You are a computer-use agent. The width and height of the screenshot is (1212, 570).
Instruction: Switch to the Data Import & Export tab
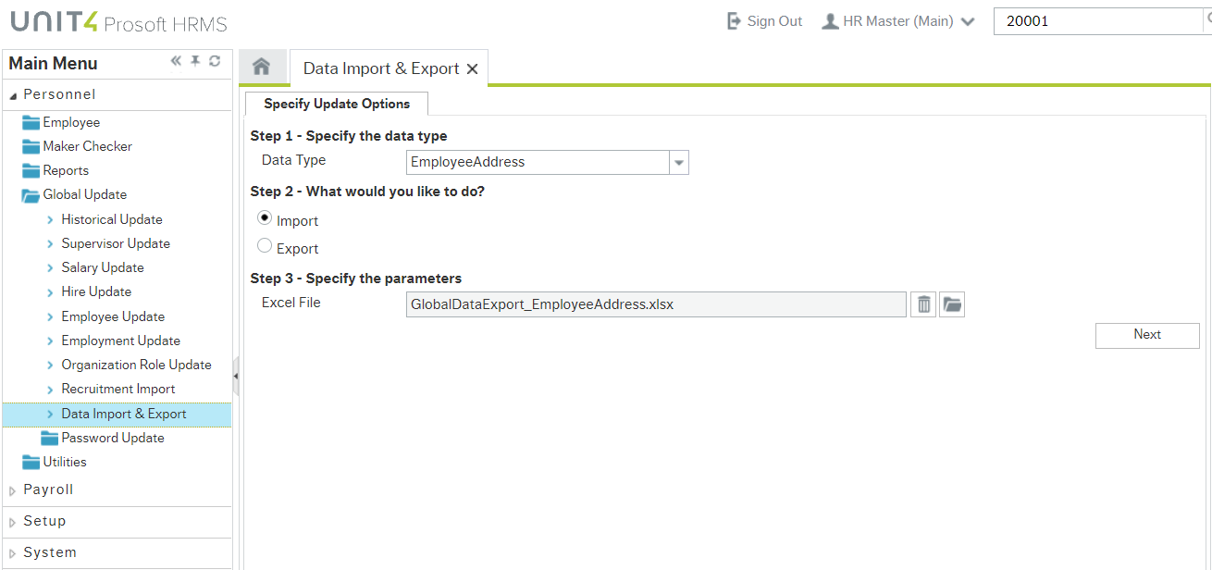pos(381,68)
